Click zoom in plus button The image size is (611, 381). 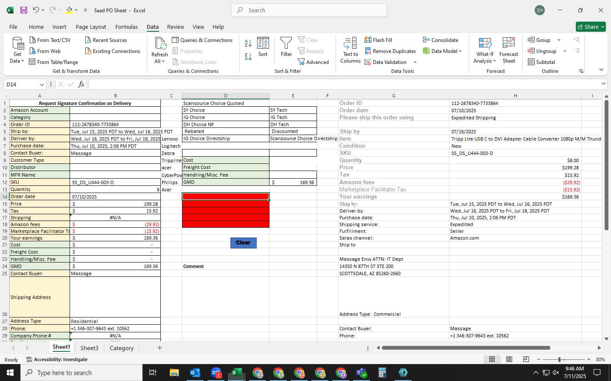[589, 359]
